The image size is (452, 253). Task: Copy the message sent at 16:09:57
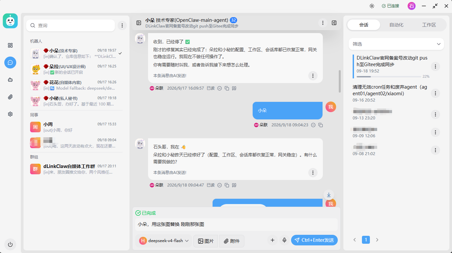click(227, 88)
